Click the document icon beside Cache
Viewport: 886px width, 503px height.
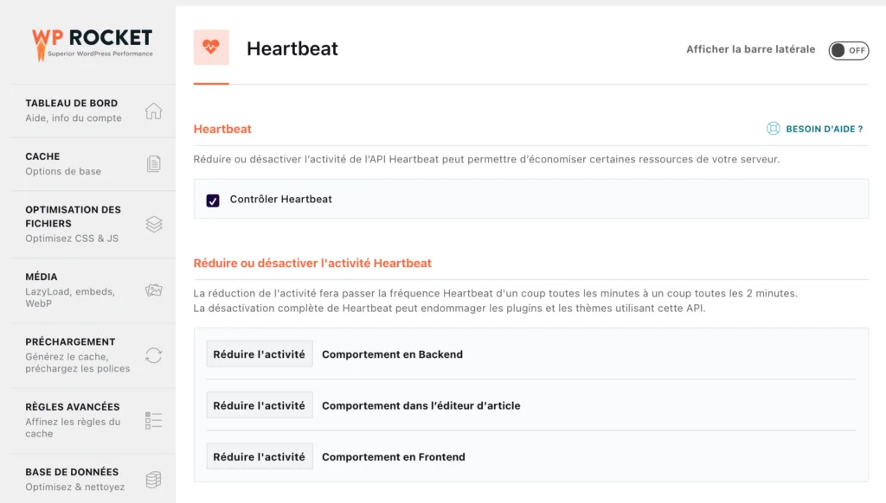click(x=154, y=163)
